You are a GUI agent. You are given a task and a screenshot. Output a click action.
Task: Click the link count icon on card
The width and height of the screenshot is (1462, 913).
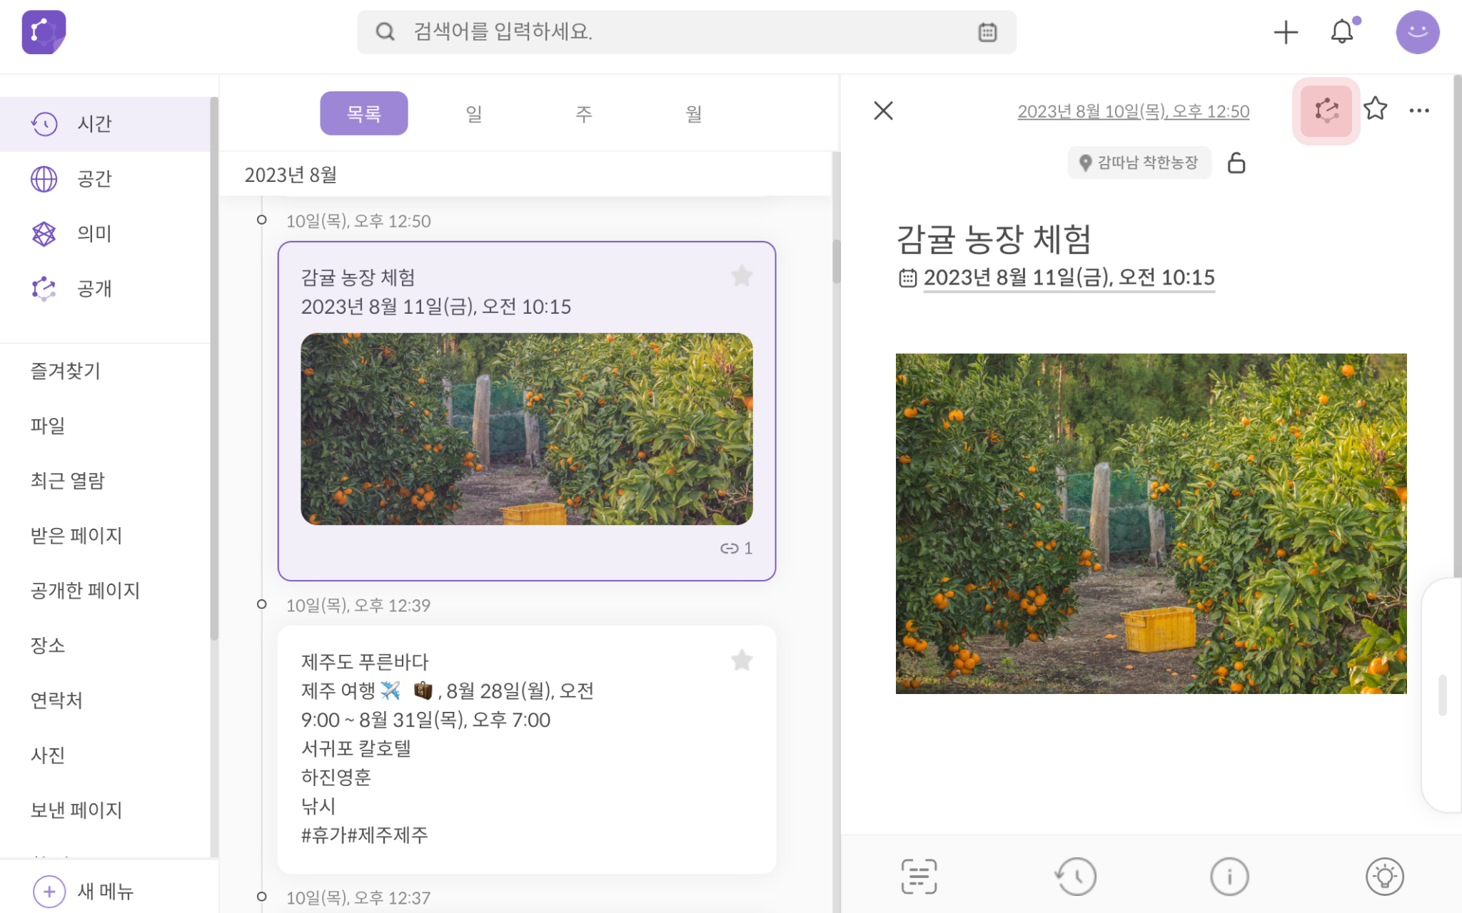729,548
